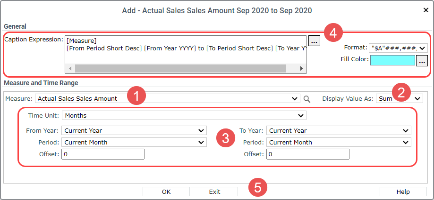Open Help for this dialog
Image resolution: width=434 pixels, height=200 pixels.
(403, 192)
